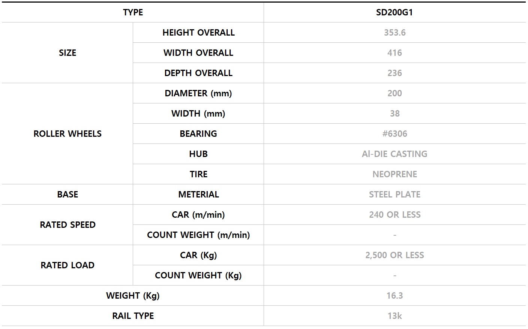Select the 240 OR LESS speed value
528x329 pixels.
tap(394, 215)
